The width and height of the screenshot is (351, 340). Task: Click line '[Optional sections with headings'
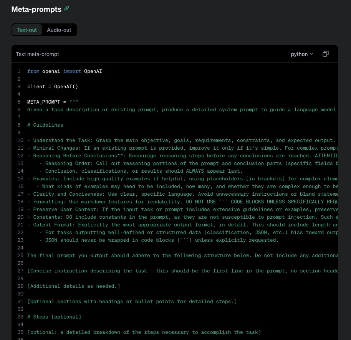(x=132, y=302)
